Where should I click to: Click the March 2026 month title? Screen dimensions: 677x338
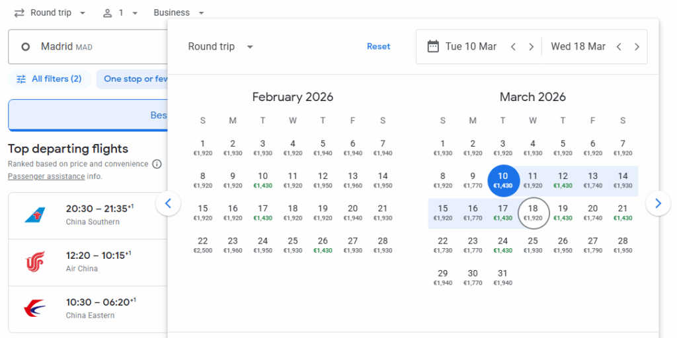pos(533,97)
